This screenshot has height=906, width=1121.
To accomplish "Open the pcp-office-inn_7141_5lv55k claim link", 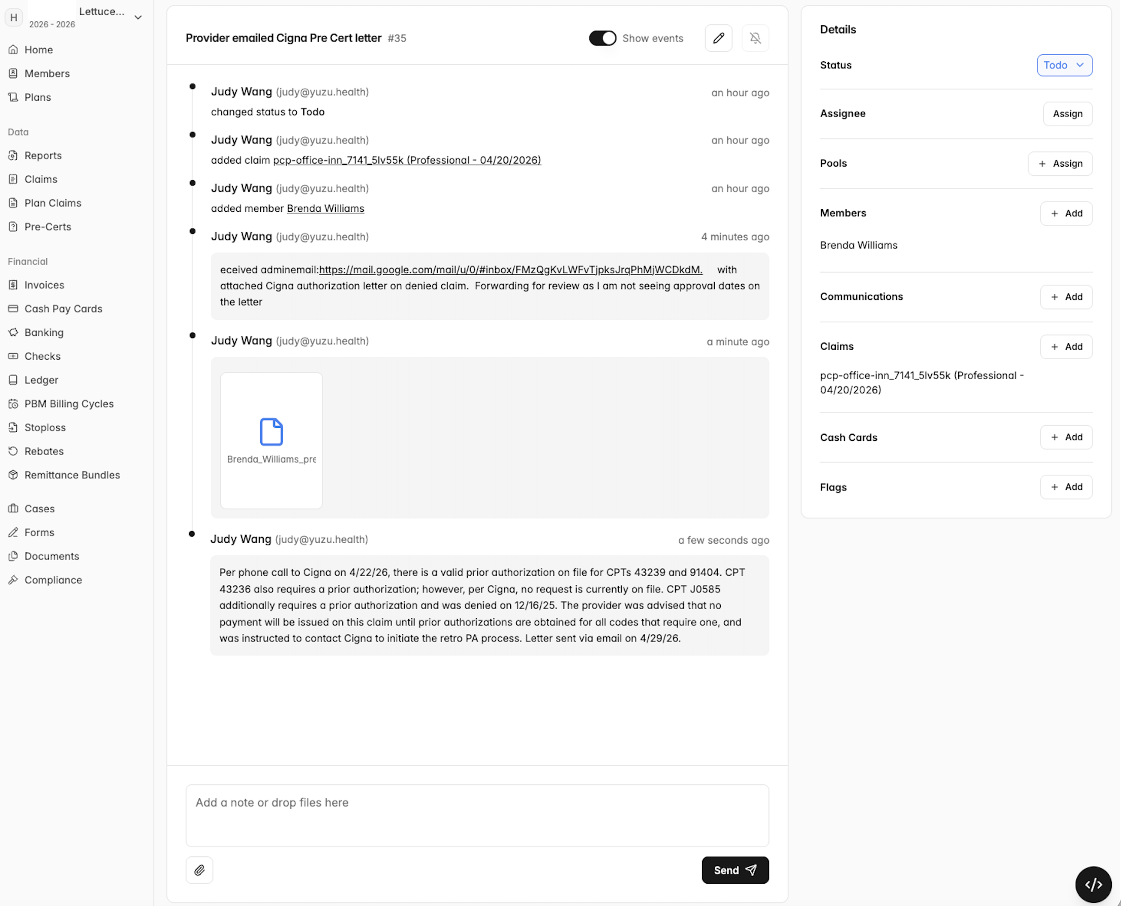I will pos(407,160).
